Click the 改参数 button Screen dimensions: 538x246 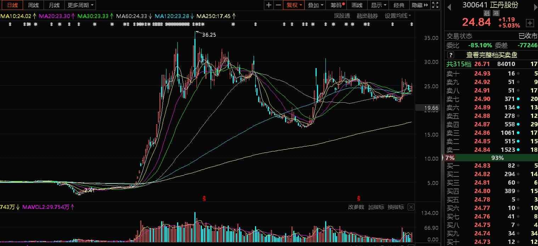pos(356,207)
